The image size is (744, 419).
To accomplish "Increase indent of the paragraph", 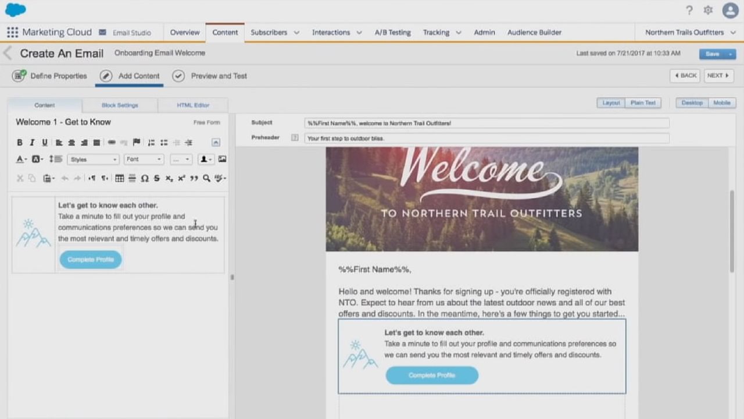I will 188,143.
